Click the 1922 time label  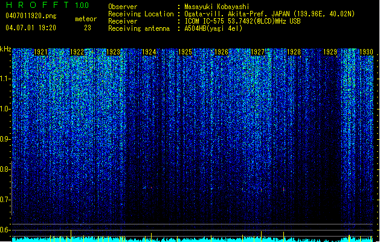click(x=77, y=52)
